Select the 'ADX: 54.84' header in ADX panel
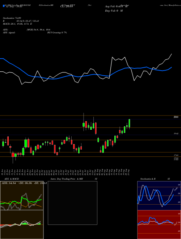 tap(9, 183)
